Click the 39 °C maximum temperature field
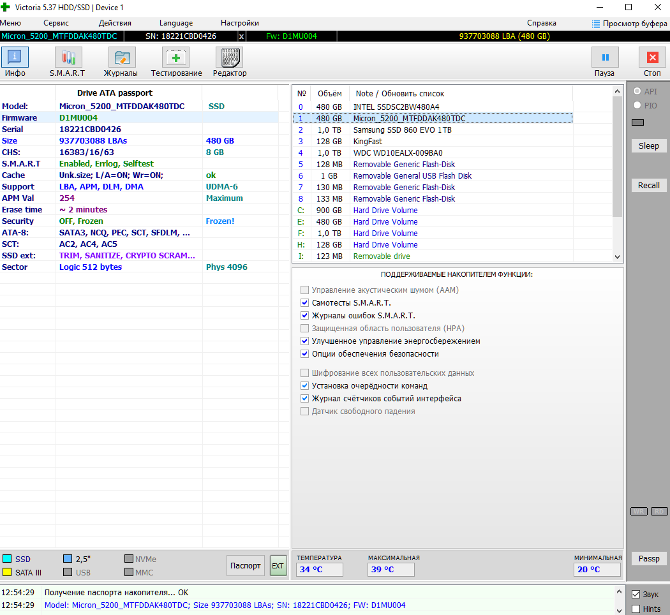This screenshot has width=670, height=615. 391,570
